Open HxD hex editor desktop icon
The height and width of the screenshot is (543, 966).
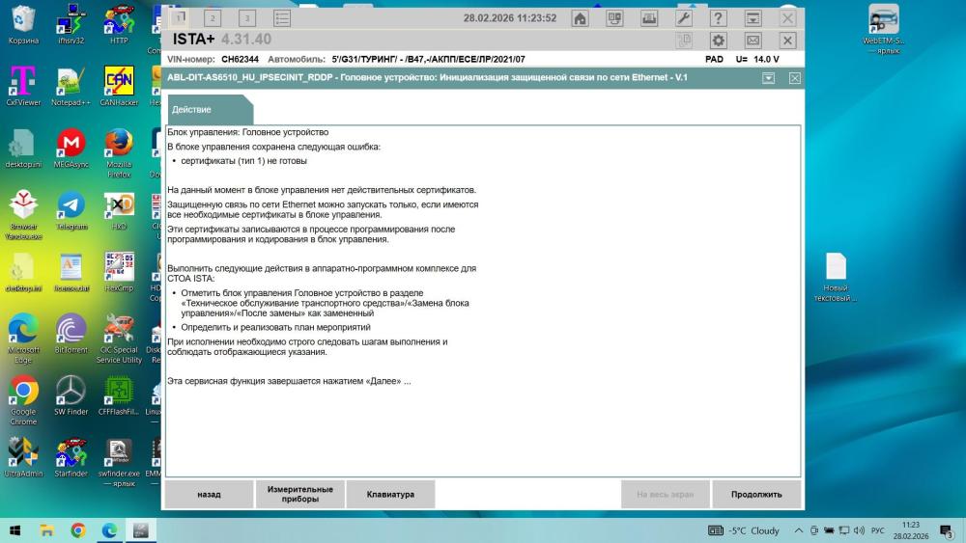[x=119, y=211]
